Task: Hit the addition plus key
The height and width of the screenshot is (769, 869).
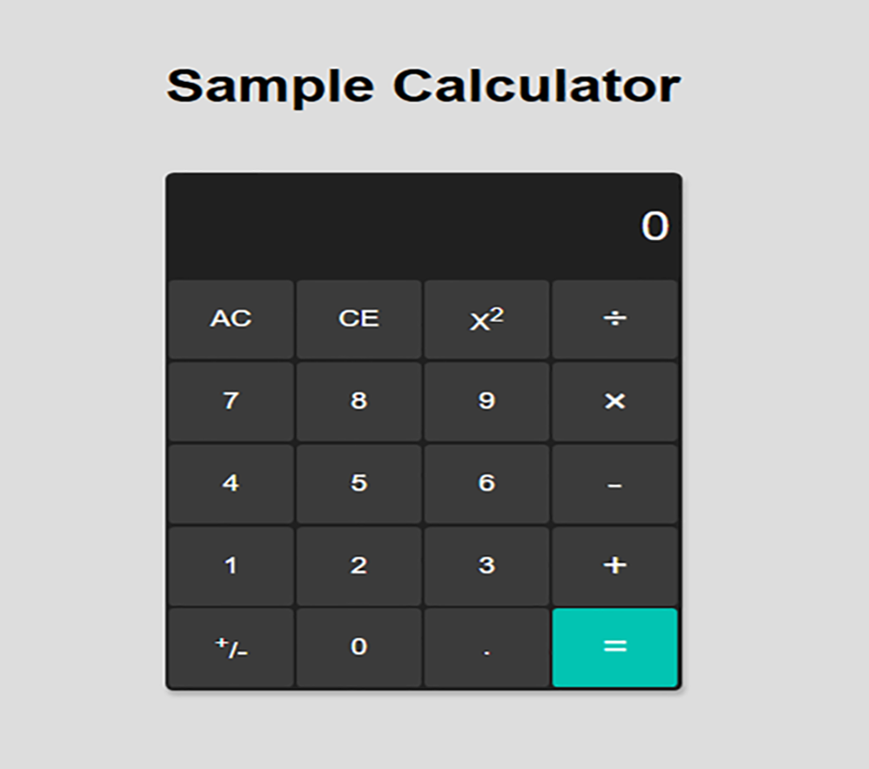Action: click(615, 566)
